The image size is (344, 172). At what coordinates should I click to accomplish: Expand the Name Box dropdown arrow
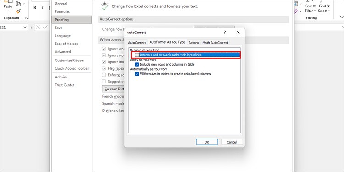(25, 28)
